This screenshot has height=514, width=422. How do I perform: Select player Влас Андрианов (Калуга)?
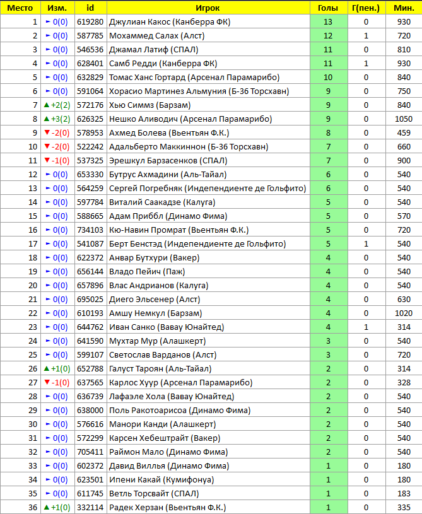pos(159,286)
